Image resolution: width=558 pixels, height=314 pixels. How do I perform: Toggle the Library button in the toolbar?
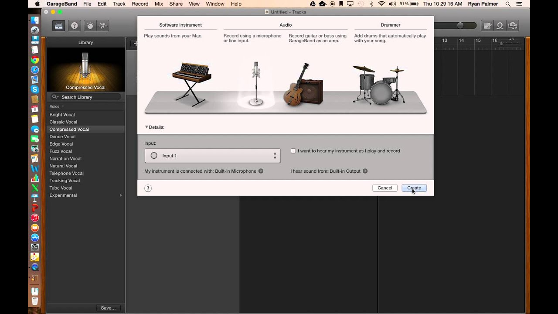tap(59, 26)
